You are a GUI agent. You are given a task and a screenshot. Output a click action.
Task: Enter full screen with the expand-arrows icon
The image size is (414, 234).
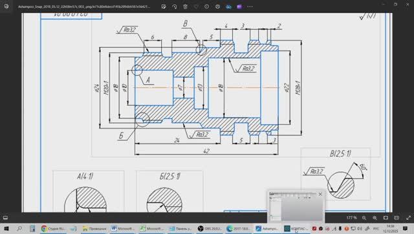tap(408, 218)
